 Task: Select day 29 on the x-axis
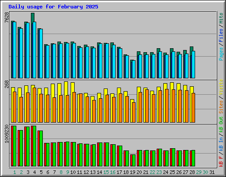(x=199, y=172)
